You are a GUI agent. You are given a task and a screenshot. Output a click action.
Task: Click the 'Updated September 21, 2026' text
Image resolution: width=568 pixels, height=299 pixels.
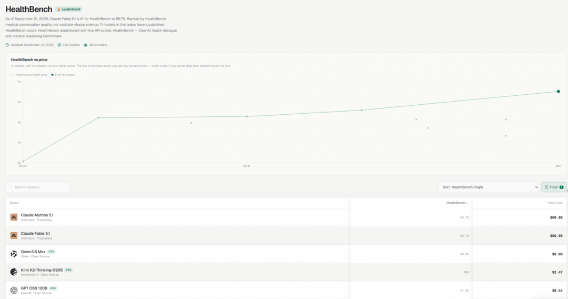pyautogui.click(x=32, y=45)
